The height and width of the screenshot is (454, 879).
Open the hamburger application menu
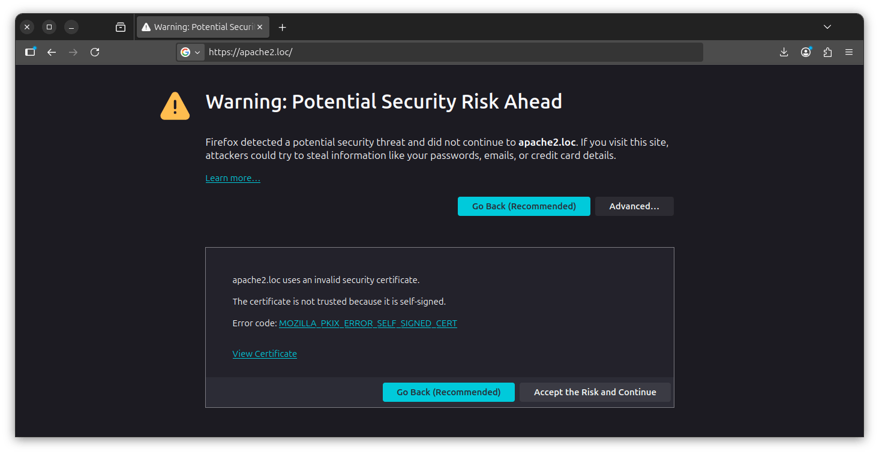pos(849,52)
